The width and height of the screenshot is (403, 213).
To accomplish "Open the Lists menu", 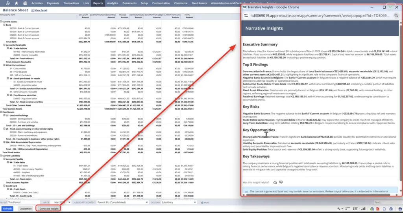I will coord(86,3).
